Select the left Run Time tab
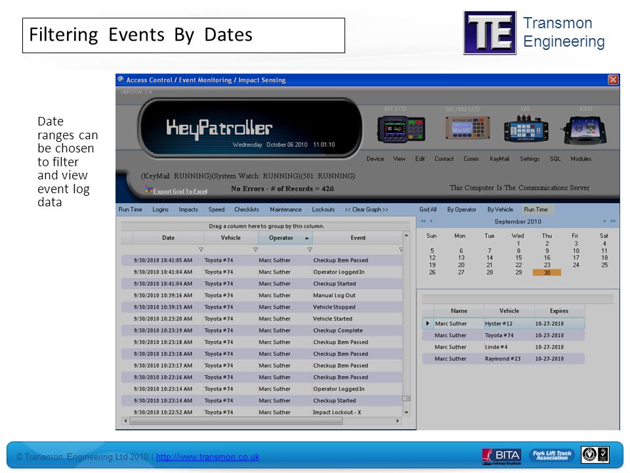Image resolution: width=630 pixels, height=473 pixels. tap(130, 210)
